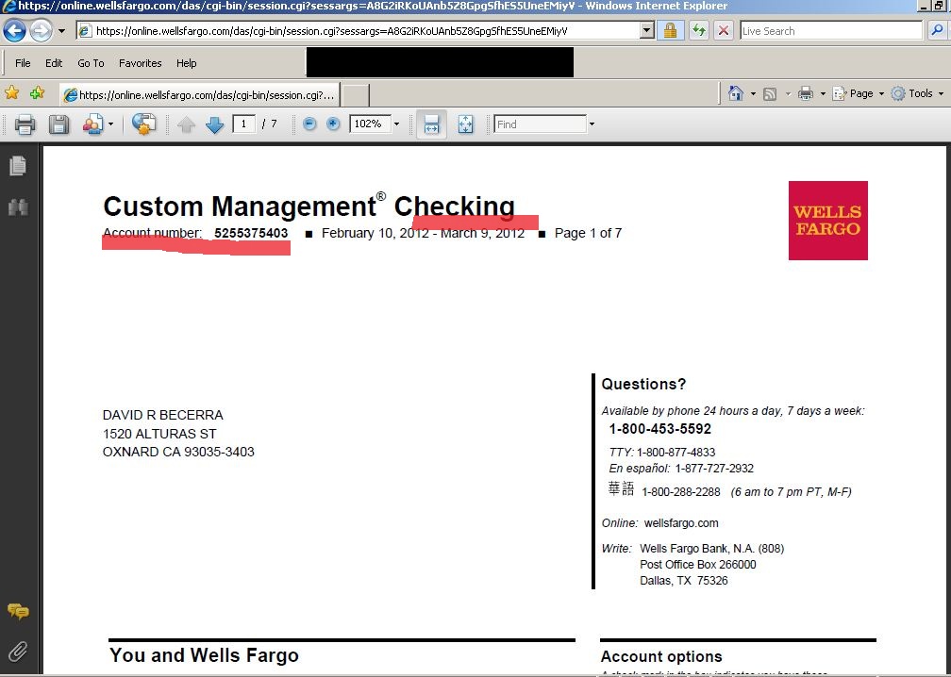Click the Wells Fargo red logo
The height and width of the screenshot is (677, 951).
828,221
